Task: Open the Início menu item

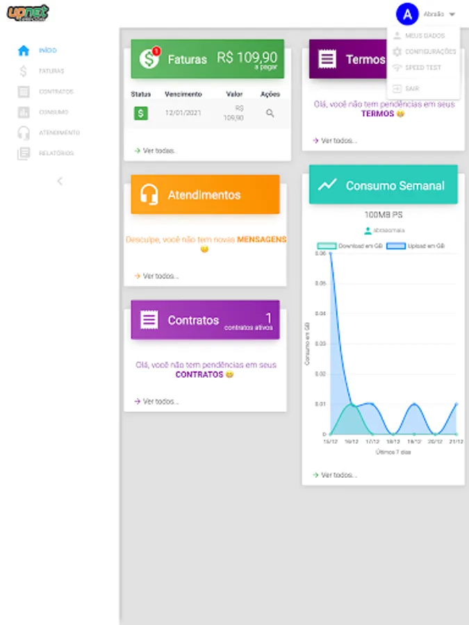Action: point(48,50)
